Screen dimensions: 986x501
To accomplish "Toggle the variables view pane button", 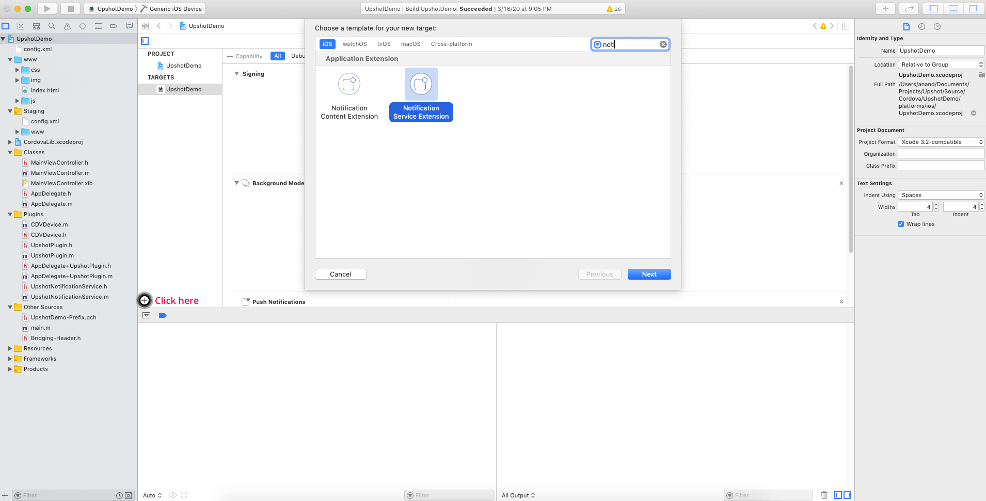I will [838, 495].
